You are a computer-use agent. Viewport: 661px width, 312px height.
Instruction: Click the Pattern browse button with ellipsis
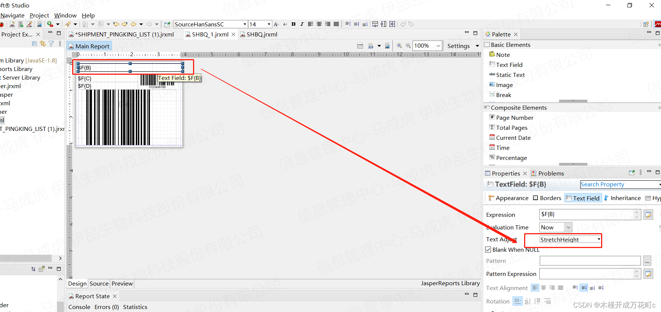(647, 261)
